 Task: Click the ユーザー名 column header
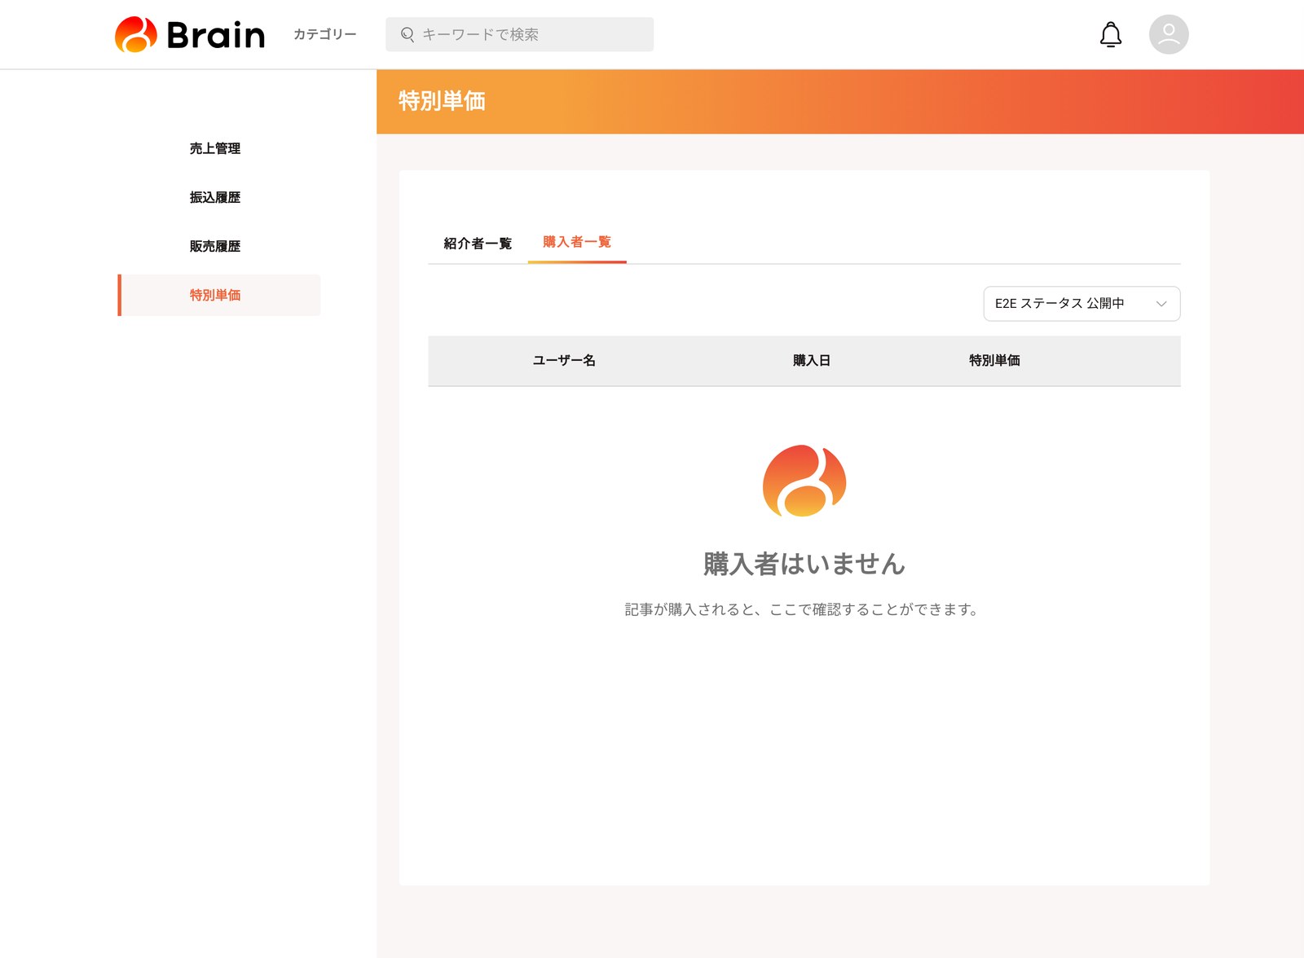564,360
